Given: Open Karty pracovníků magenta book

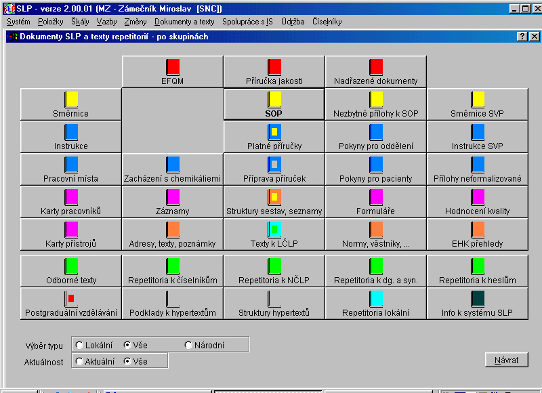Looking at the screenshot, I should 71,197.
